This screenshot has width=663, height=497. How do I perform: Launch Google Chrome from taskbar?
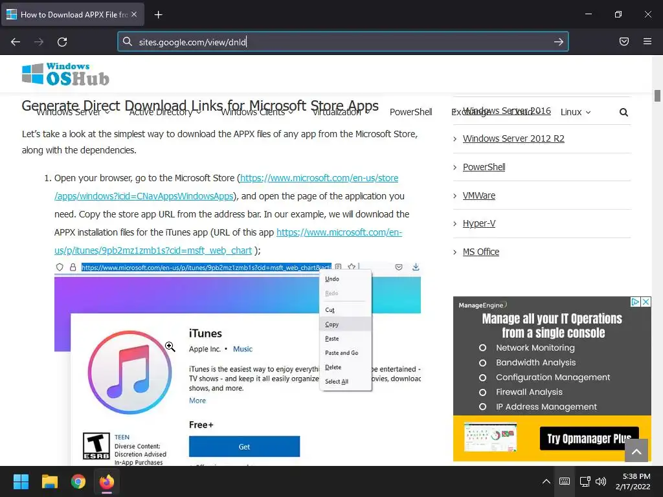(x=78, y=481)
